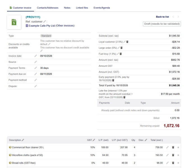Screen dimensions: 187x168
Task: Delete Commercial floor cleaner line
Action: 173,147
